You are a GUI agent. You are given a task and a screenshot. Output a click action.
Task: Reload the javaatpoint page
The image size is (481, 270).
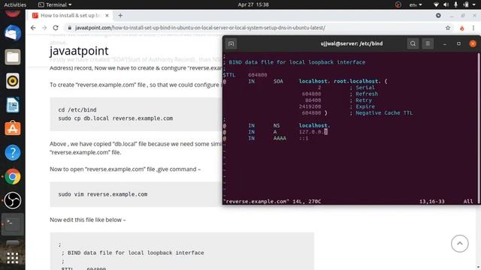click(x=56, y=28)
